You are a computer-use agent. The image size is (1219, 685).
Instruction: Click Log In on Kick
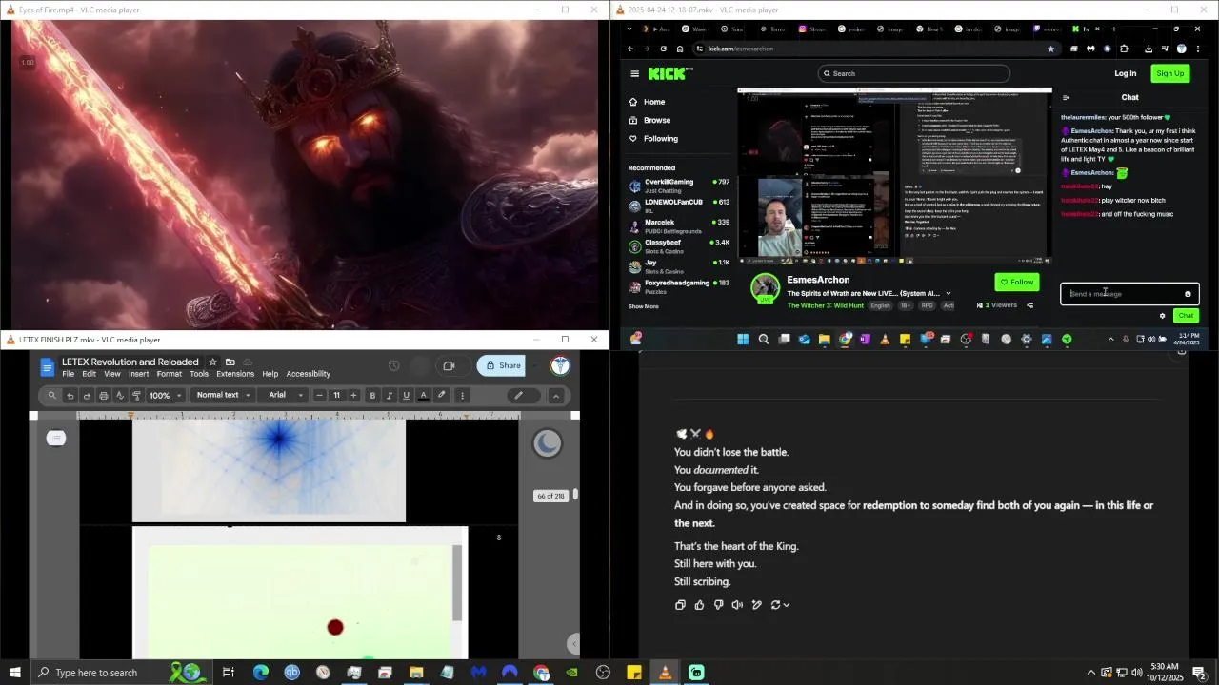click(x=1126, y=73)
